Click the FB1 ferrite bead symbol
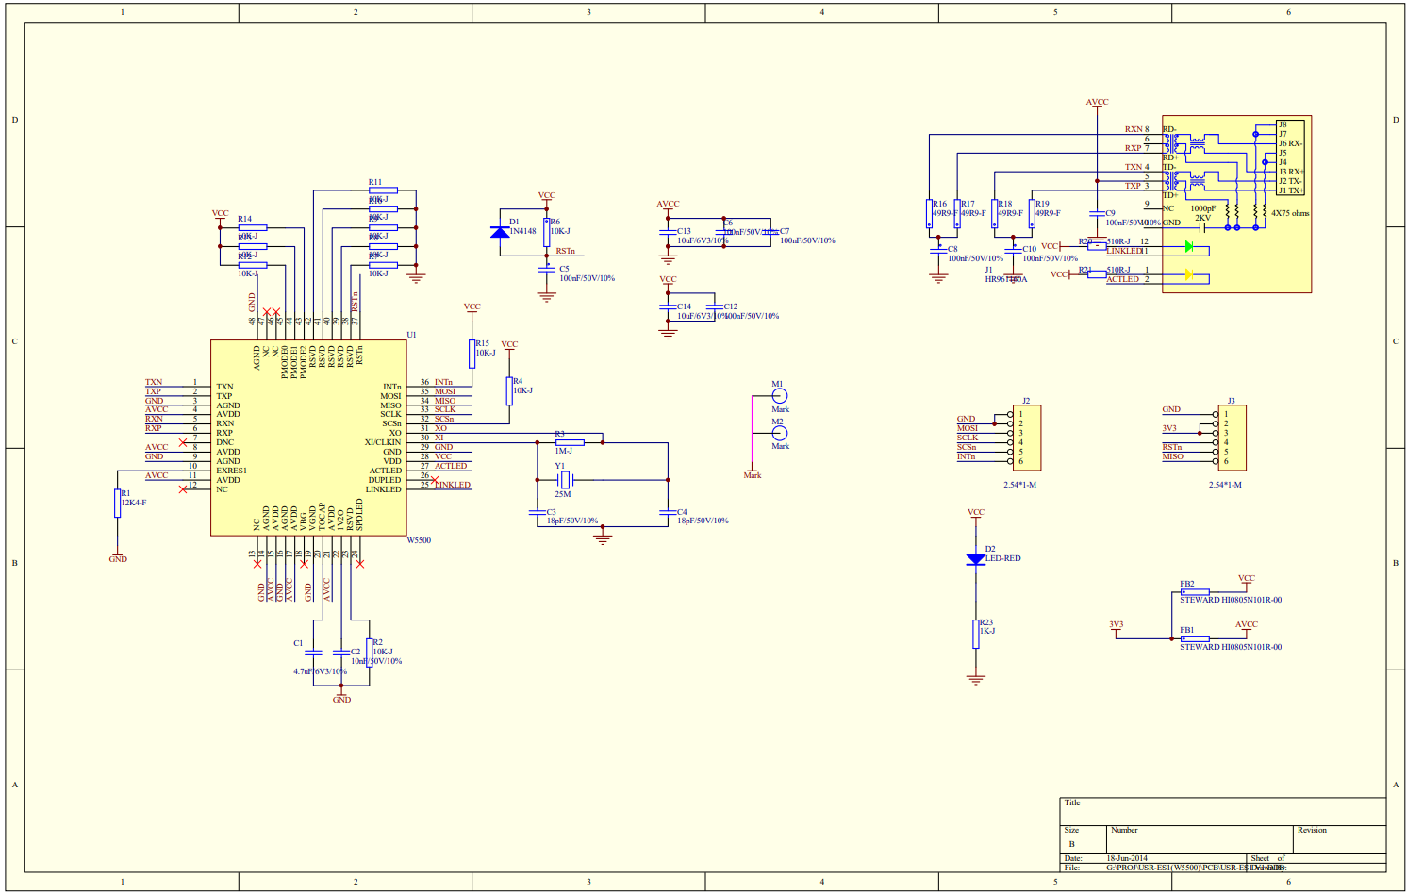This screenshot has height=893, width=1407. (1195, 638)
